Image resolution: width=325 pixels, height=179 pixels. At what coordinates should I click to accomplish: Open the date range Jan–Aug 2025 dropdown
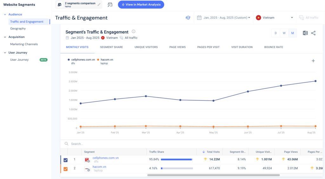point(223,18)
